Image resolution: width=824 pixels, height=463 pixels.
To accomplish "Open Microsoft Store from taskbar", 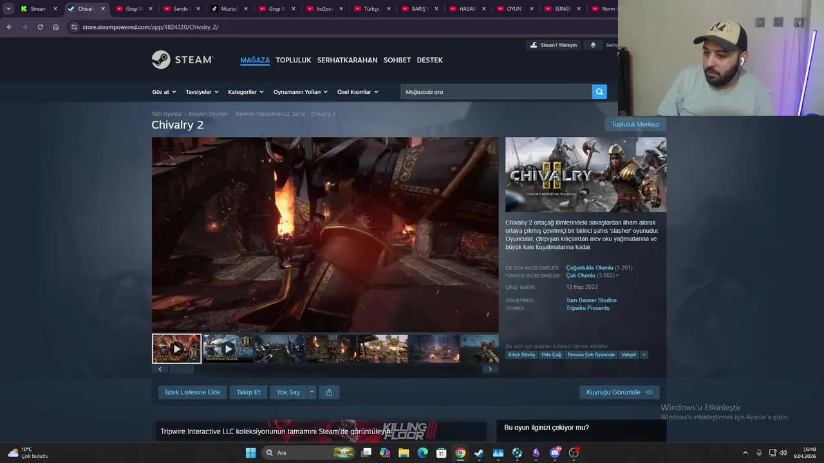I will pos(442,453).
